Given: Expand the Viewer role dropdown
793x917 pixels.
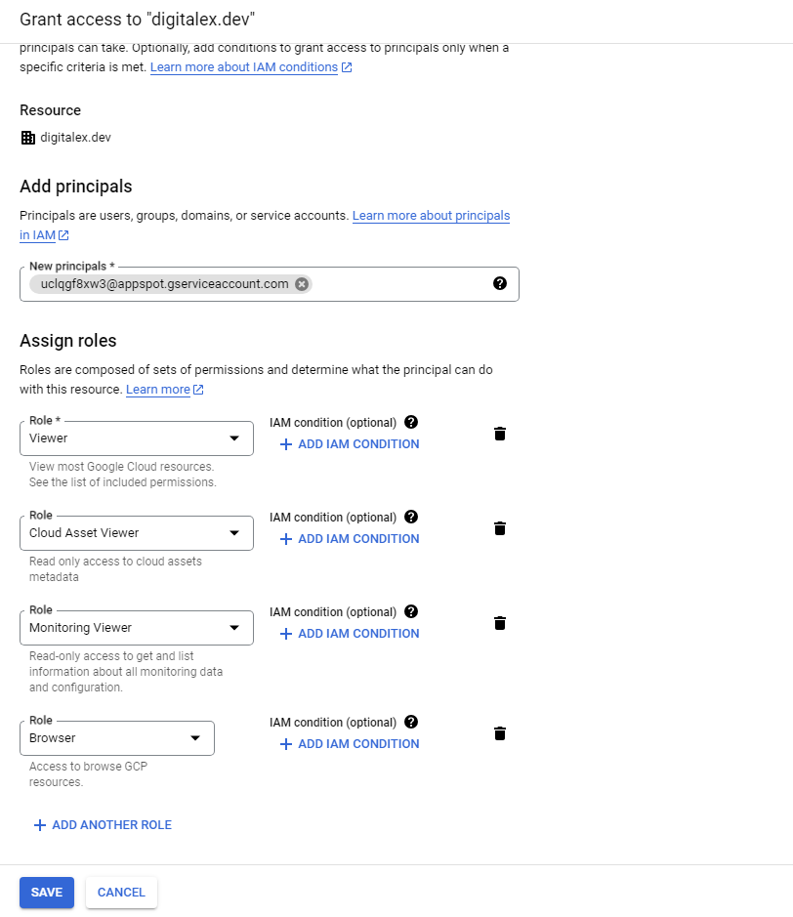Looking at the screenshot, I should [x=234, y=438].
